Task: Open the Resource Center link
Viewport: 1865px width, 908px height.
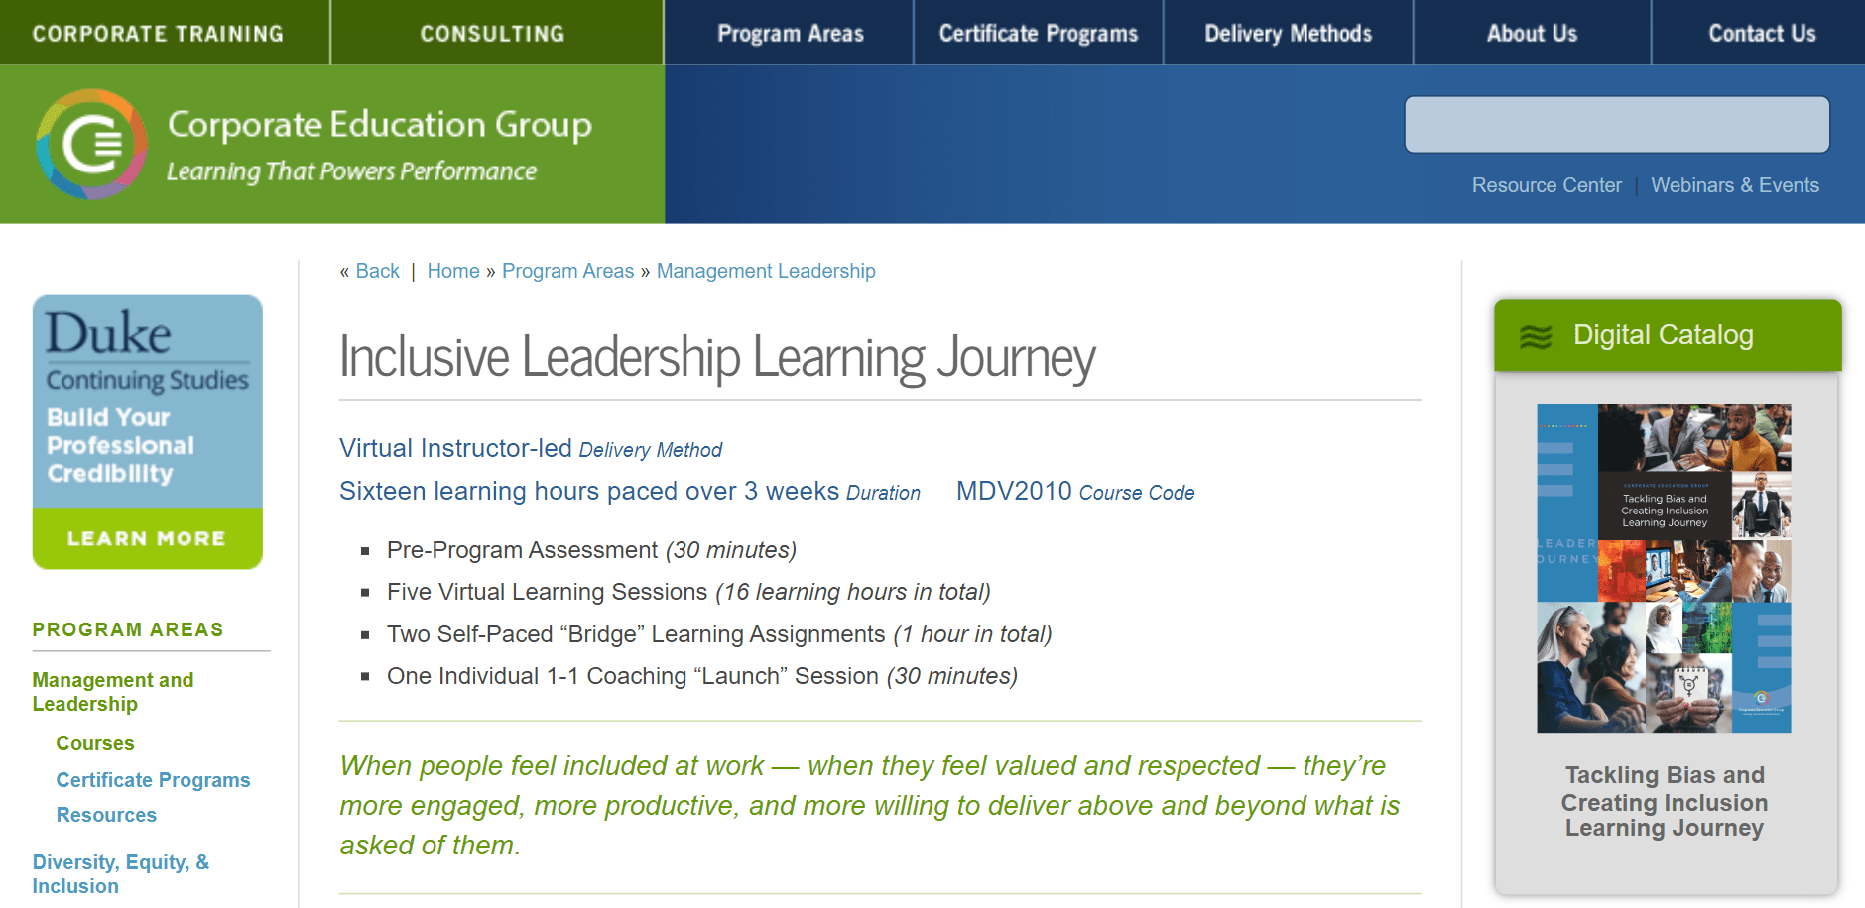Action: (1546, 185)
